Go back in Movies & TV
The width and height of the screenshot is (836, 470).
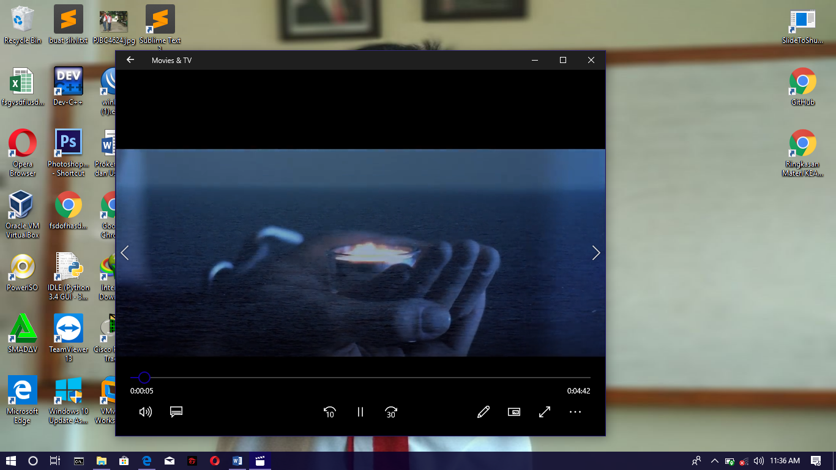(x=130, y=60)
